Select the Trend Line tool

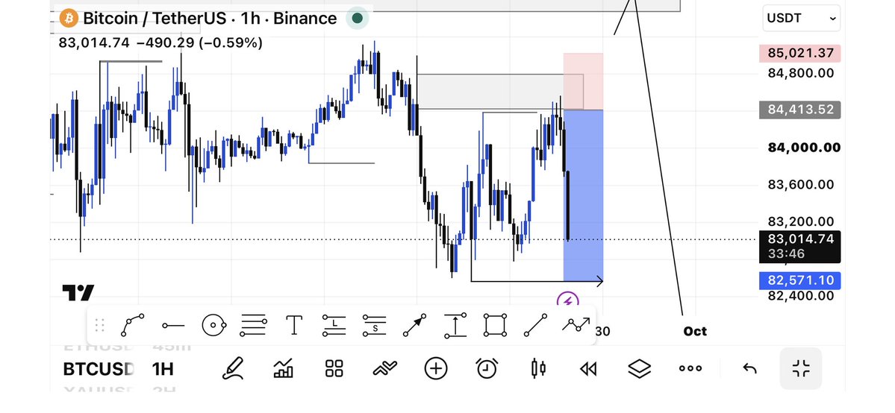pyautogui.click(x=535, y=325)
